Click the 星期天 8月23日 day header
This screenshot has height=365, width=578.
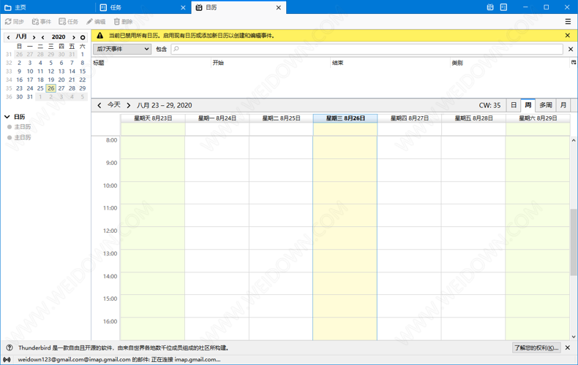[x=153, y=118]
